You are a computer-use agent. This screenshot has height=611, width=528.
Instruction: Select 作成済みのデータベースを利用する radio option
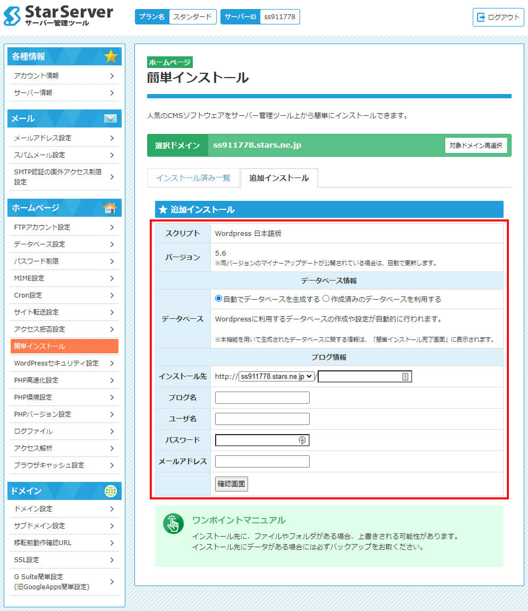click(x=326, y=299)
